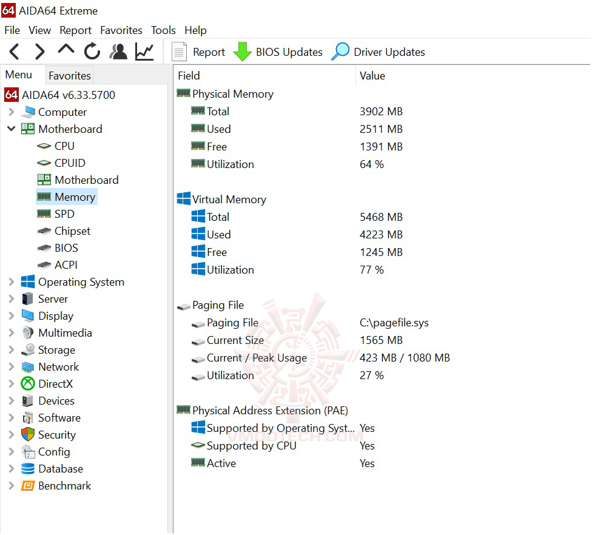Expand the Operating System node
592x535 pixels.
pos(12,282)
